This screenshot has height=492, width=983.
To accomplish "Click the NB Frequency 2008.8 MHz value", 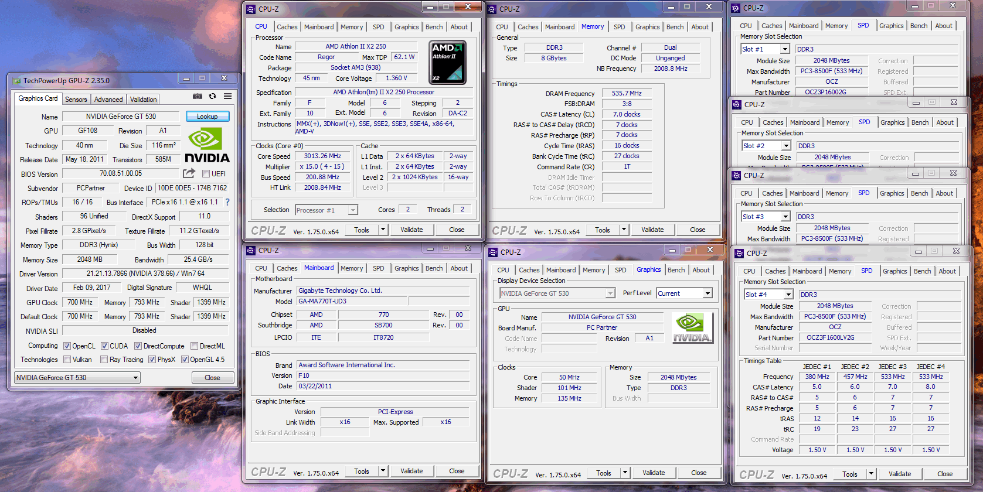I will pos(671,69).
